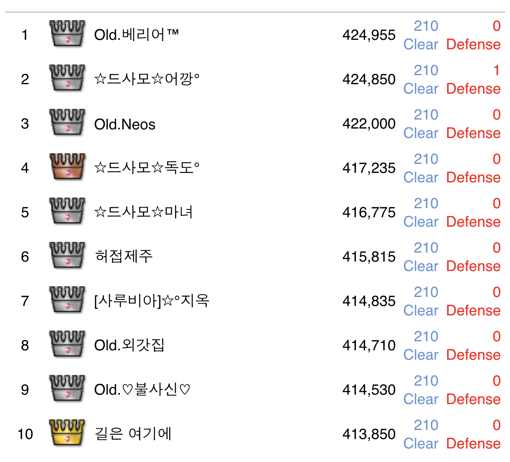Viewport: 510px width, 462px height.
Task: Select player 길은 여기에
Action: coord(133,434)
